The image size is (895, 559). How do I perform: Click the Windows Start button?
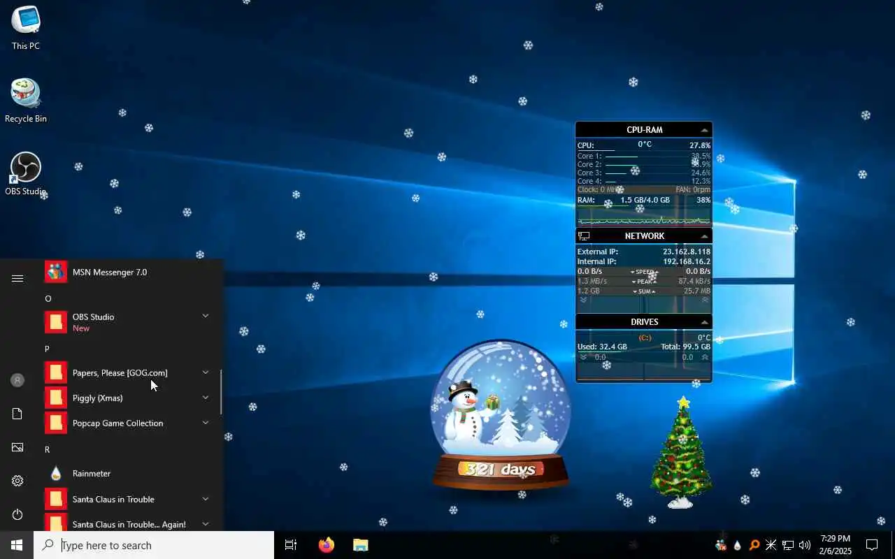tap(17, 545)
